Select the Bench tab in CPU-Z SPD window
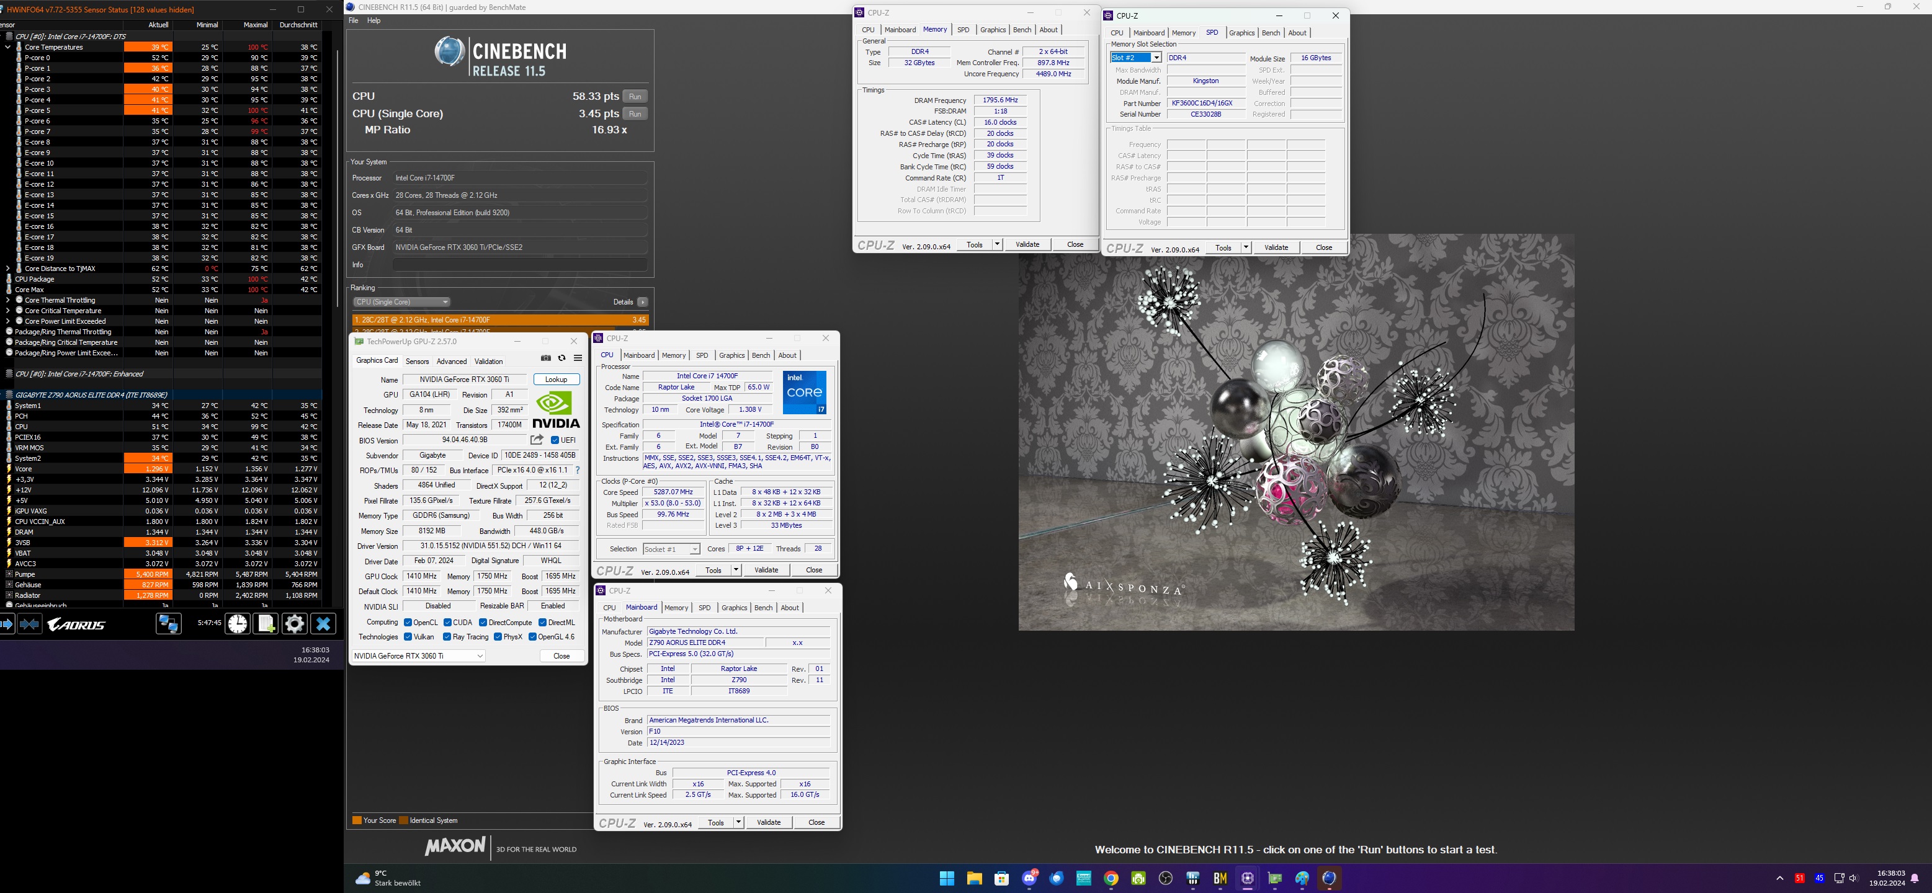This screenshot has width=1932, height=893. pyautogui.click(x=1271, y=33)
